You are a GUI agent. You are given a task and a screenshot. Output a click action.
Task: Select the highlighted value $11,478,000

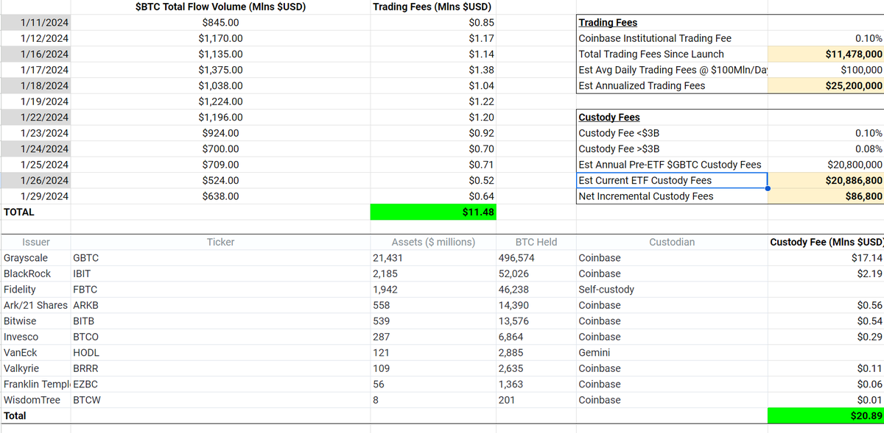coord(827,54)
